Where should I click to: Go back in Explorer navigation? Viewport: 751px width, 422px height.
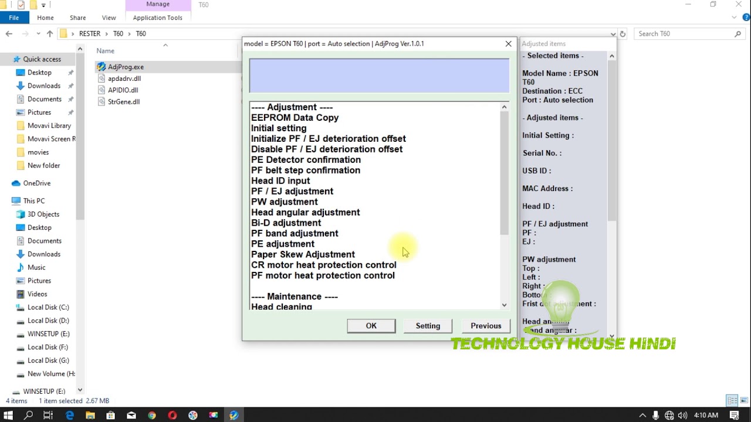point(9,34)
